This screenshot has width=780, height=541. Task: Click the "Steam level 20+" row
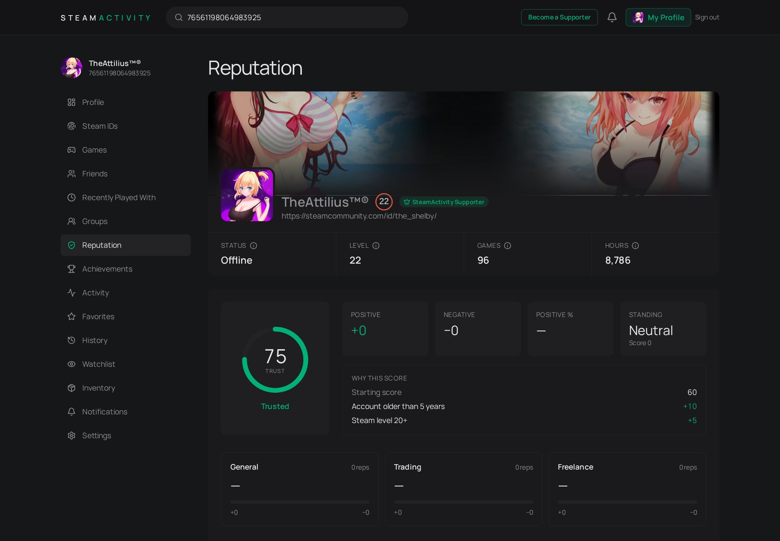pos(524,421)
